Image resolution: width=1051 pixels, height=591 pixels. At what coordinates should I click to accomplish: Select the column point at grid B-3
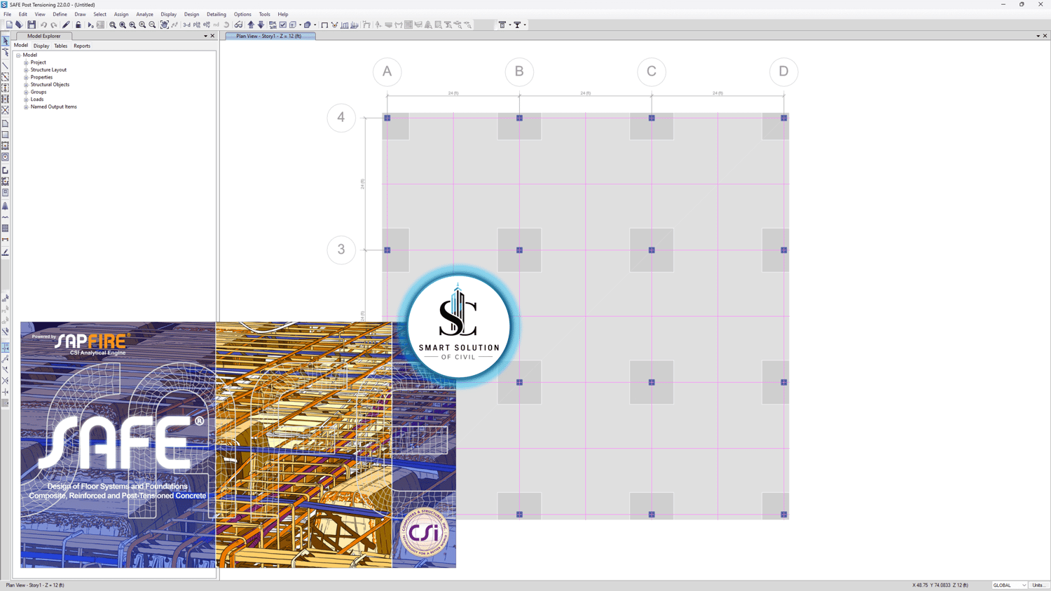click(519, 250)
